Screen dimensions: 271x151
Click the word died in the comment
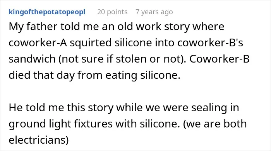19,75
